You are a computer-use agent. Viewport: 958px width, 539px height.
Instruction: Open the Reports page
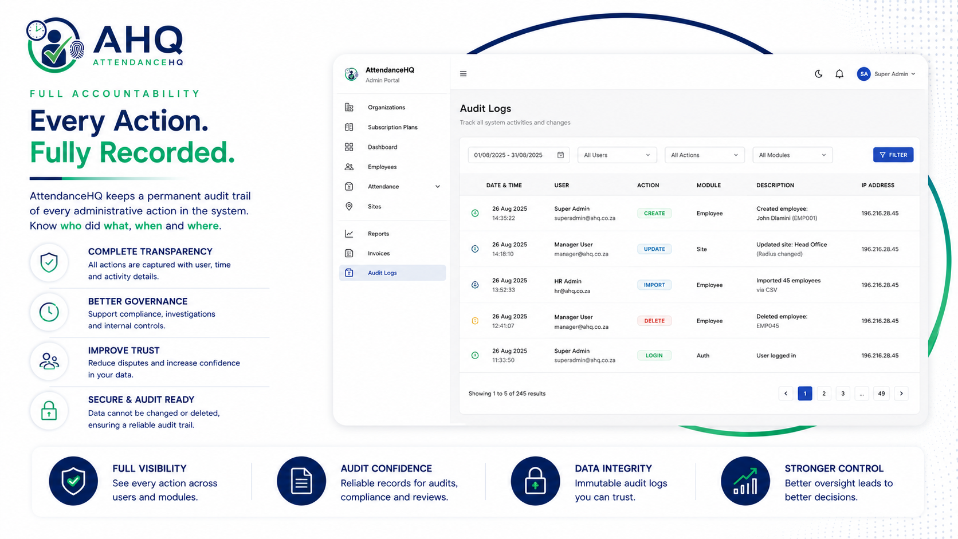pos(392,234)
